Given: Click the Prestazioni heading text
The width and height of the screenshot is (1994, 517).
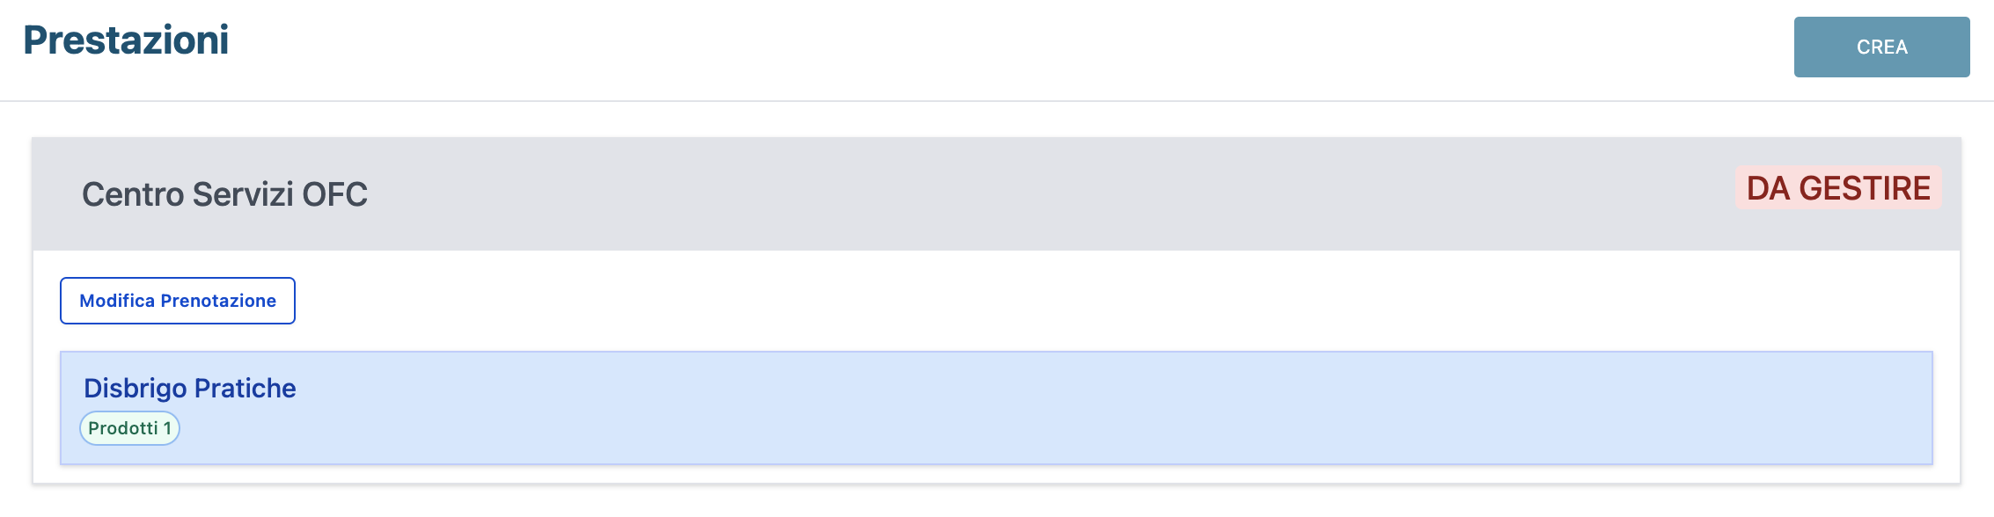Looking at the screenshot, I should coord(126,40).
